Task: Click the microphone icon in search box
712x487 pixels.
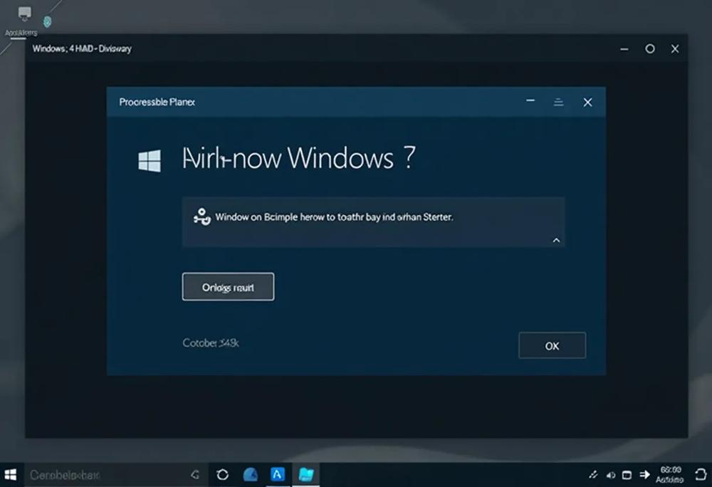Action: 195,475
